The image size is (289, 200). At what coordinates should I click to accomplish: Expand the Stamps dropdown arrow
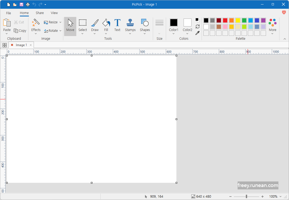pos(130,34)
